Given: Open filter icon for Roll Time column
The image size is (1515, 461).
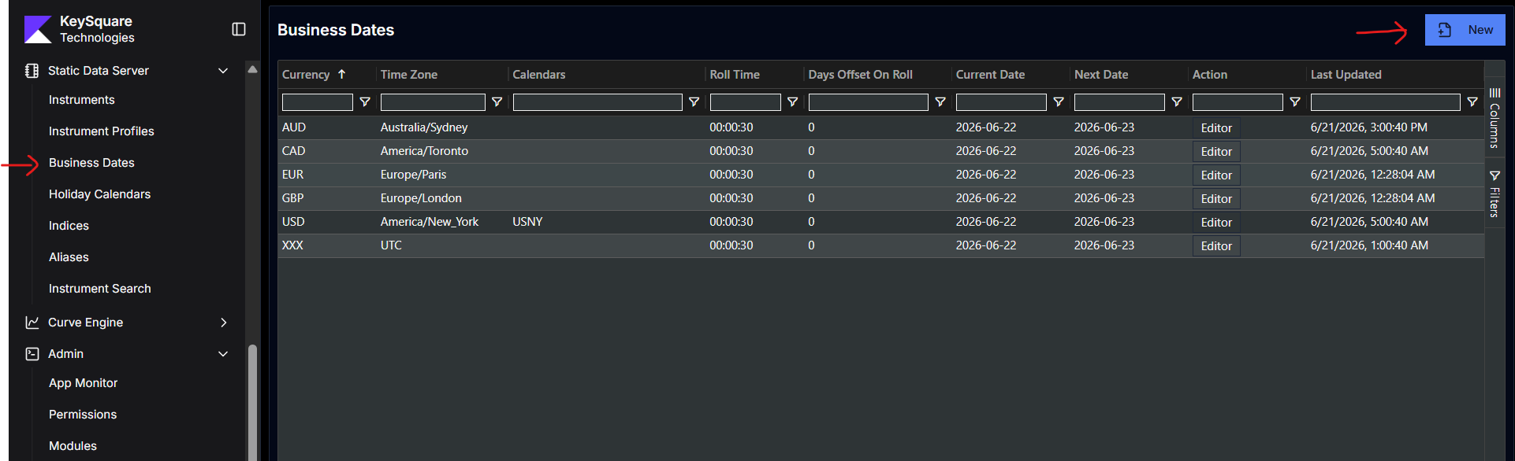Looking at the screenshot, I should tap(793, 102).
